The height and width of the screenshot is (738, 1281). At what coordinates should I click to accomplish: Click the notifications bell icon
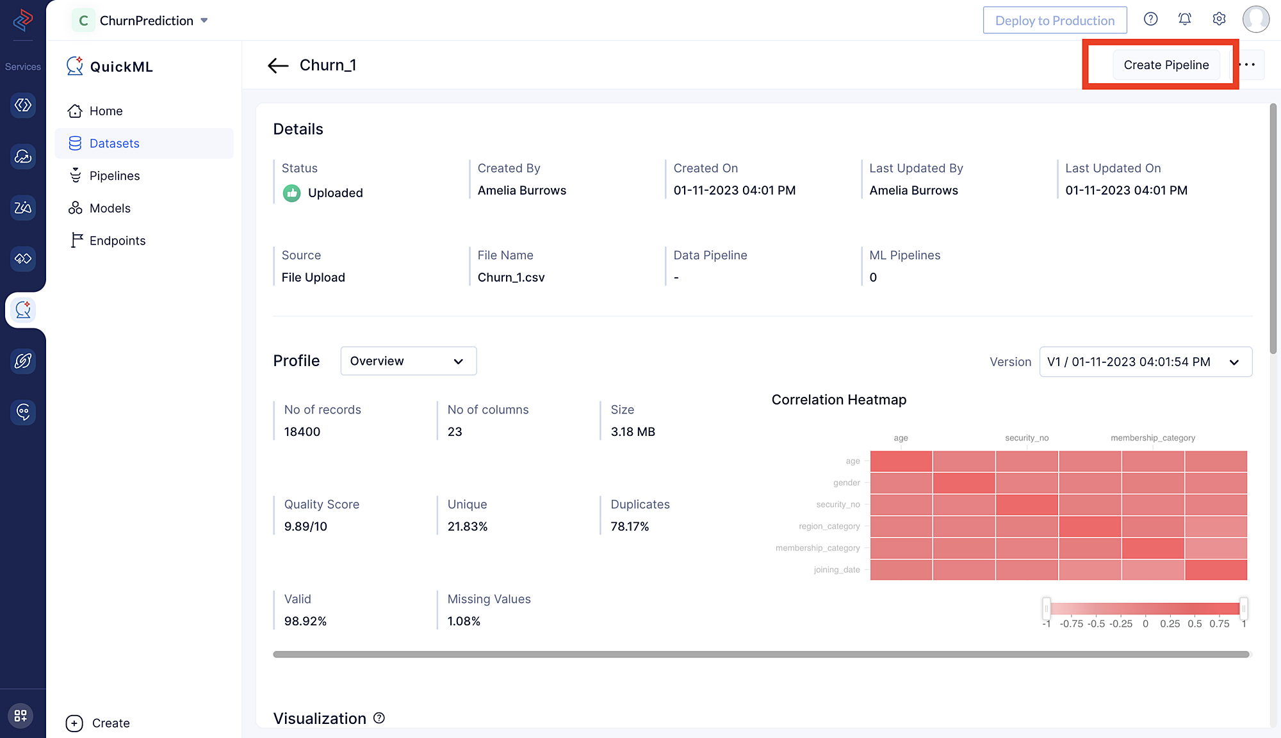(1184, 19)
